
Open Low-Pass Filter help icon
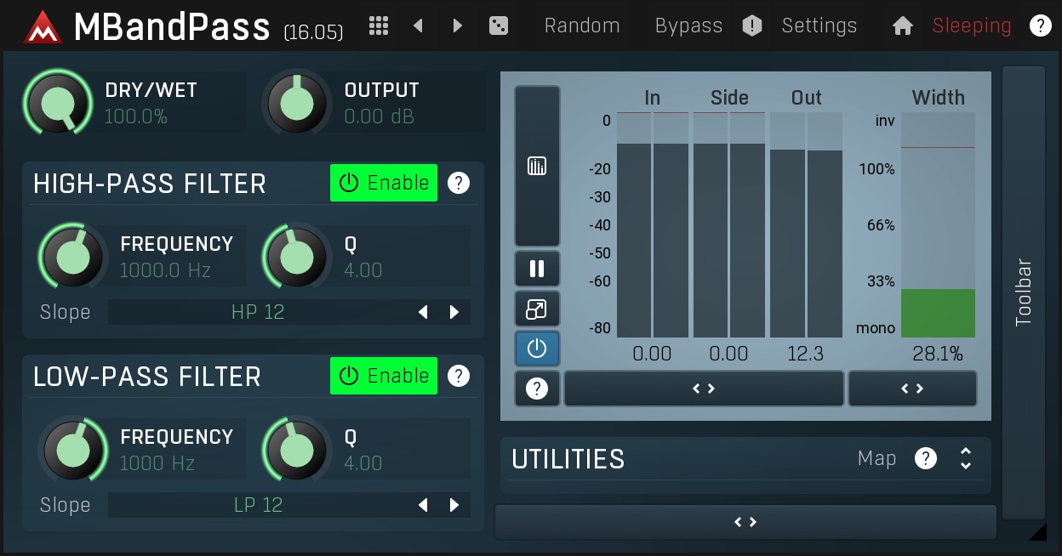coord(459,376)
